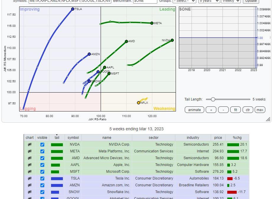Sort table by visible column

coord(42,138)
